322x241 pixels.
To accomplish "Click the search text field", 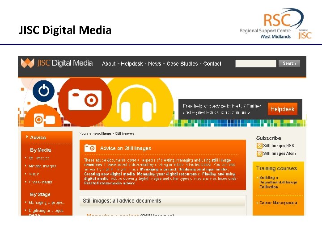I will [256, 63].
